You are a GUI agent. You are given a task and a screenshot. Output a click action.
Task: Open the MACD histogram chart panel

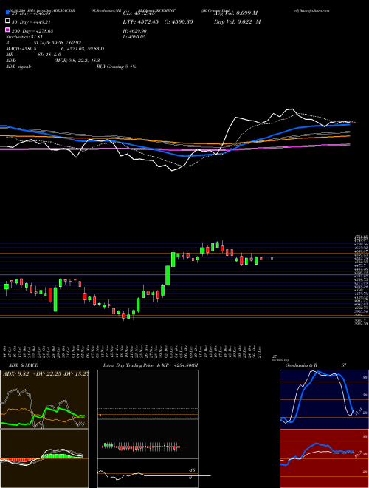tap(44, 458)
